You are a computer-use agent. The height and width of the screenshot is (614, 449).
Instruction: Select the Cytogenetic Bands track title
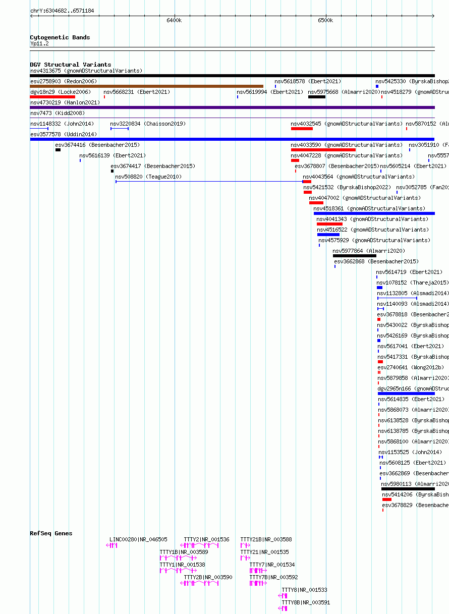click(x=60, y=37)
